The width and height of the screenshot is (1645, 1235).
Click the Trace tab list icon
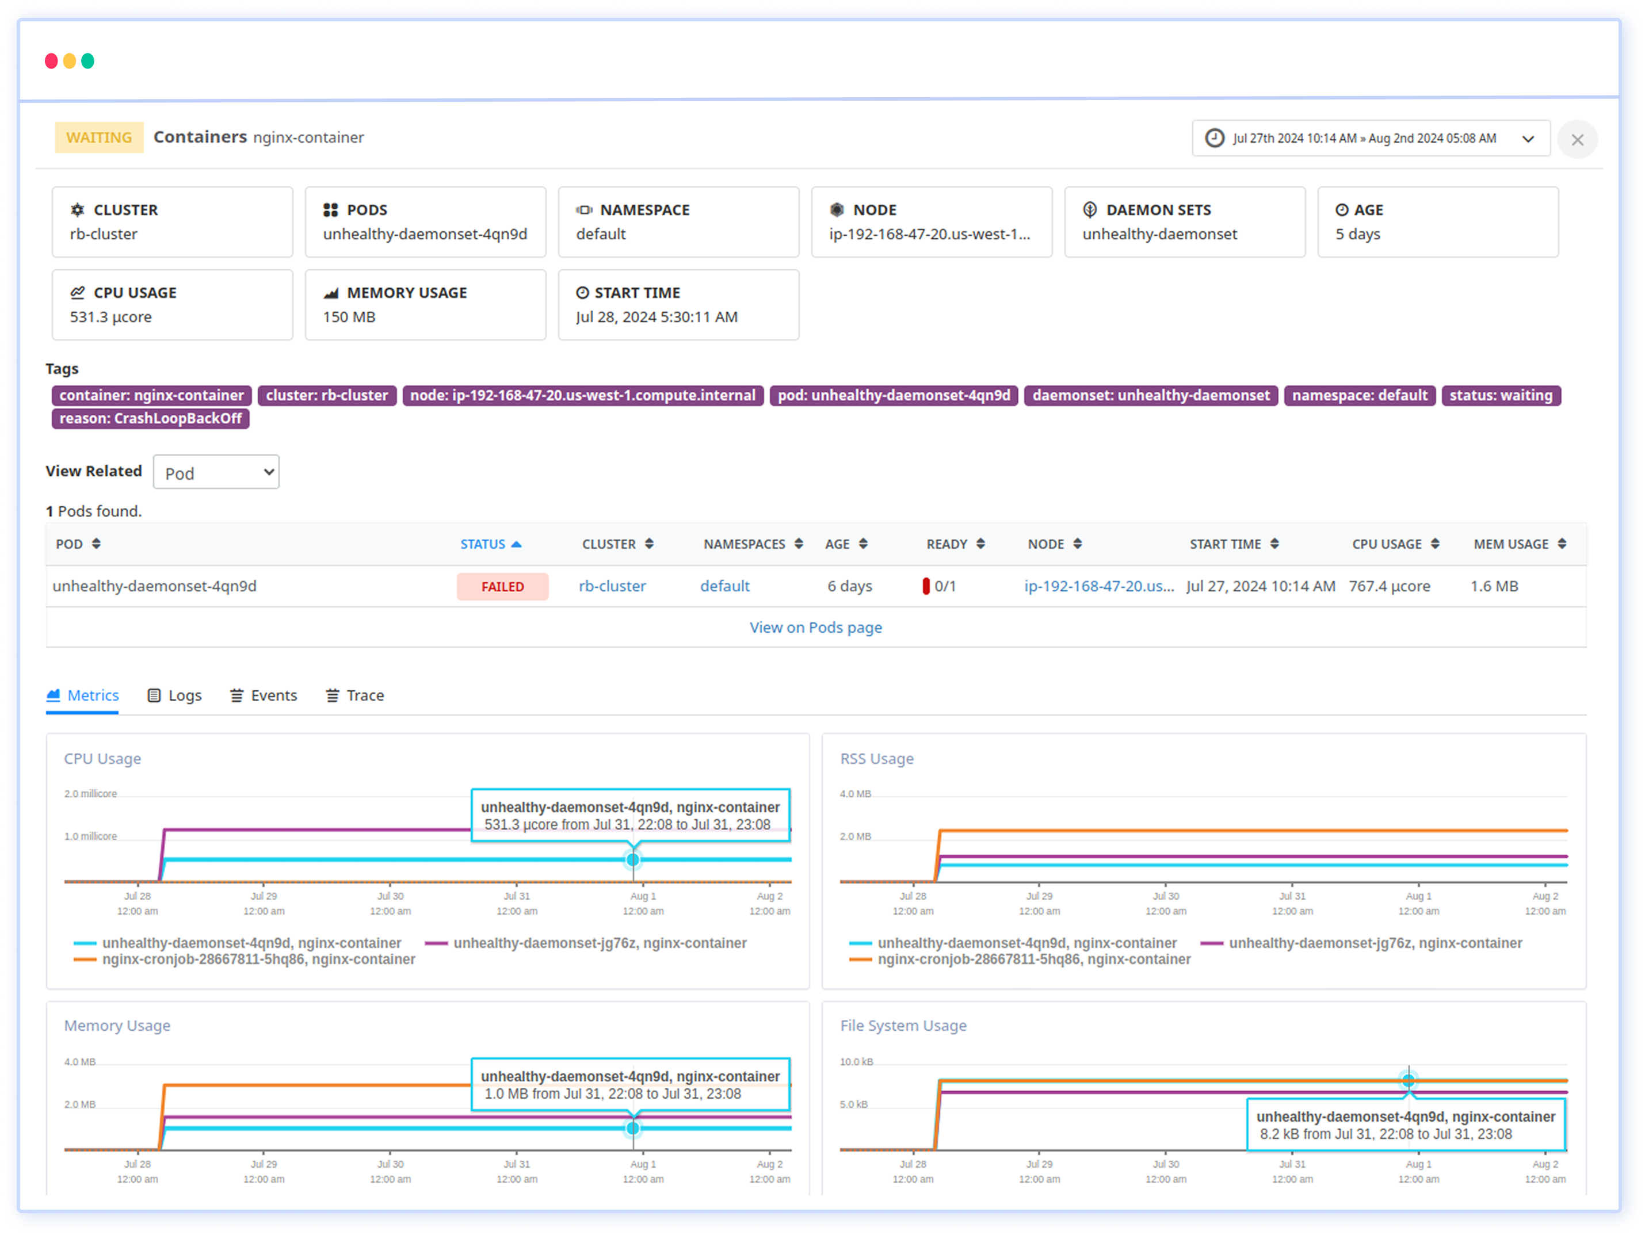[x=333, y=696]
